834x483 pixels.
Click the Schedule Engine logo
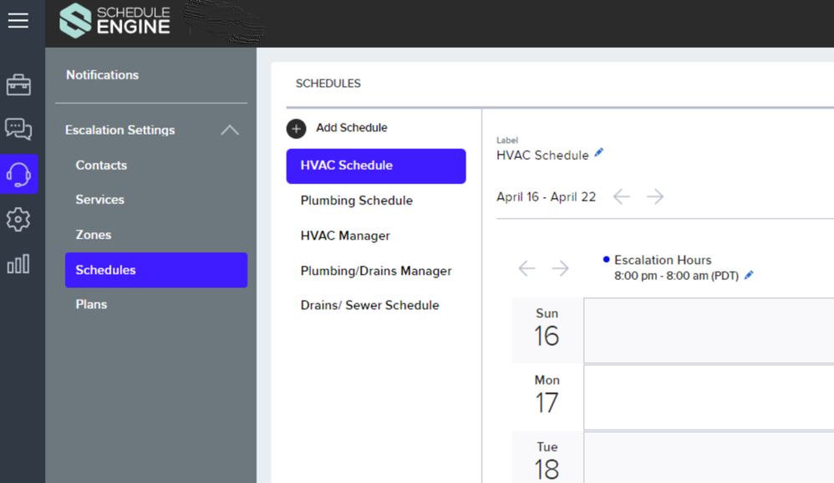pyautogui.click(x=115, y=21)
